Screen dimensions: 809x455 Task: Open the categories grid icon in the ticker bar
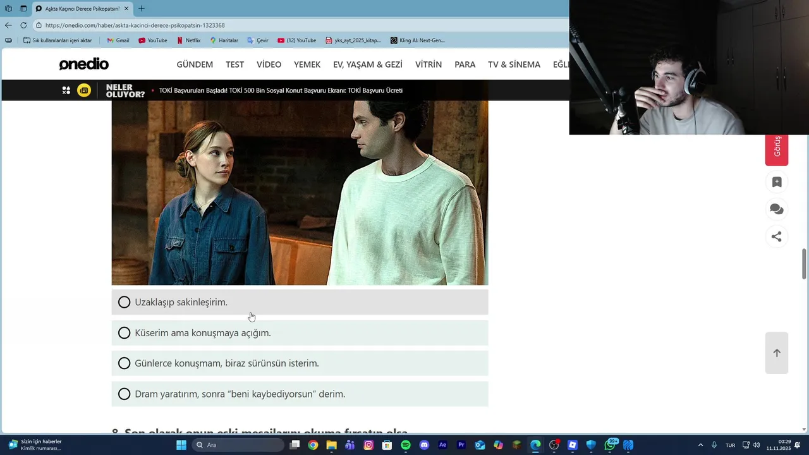coord(66,90)
